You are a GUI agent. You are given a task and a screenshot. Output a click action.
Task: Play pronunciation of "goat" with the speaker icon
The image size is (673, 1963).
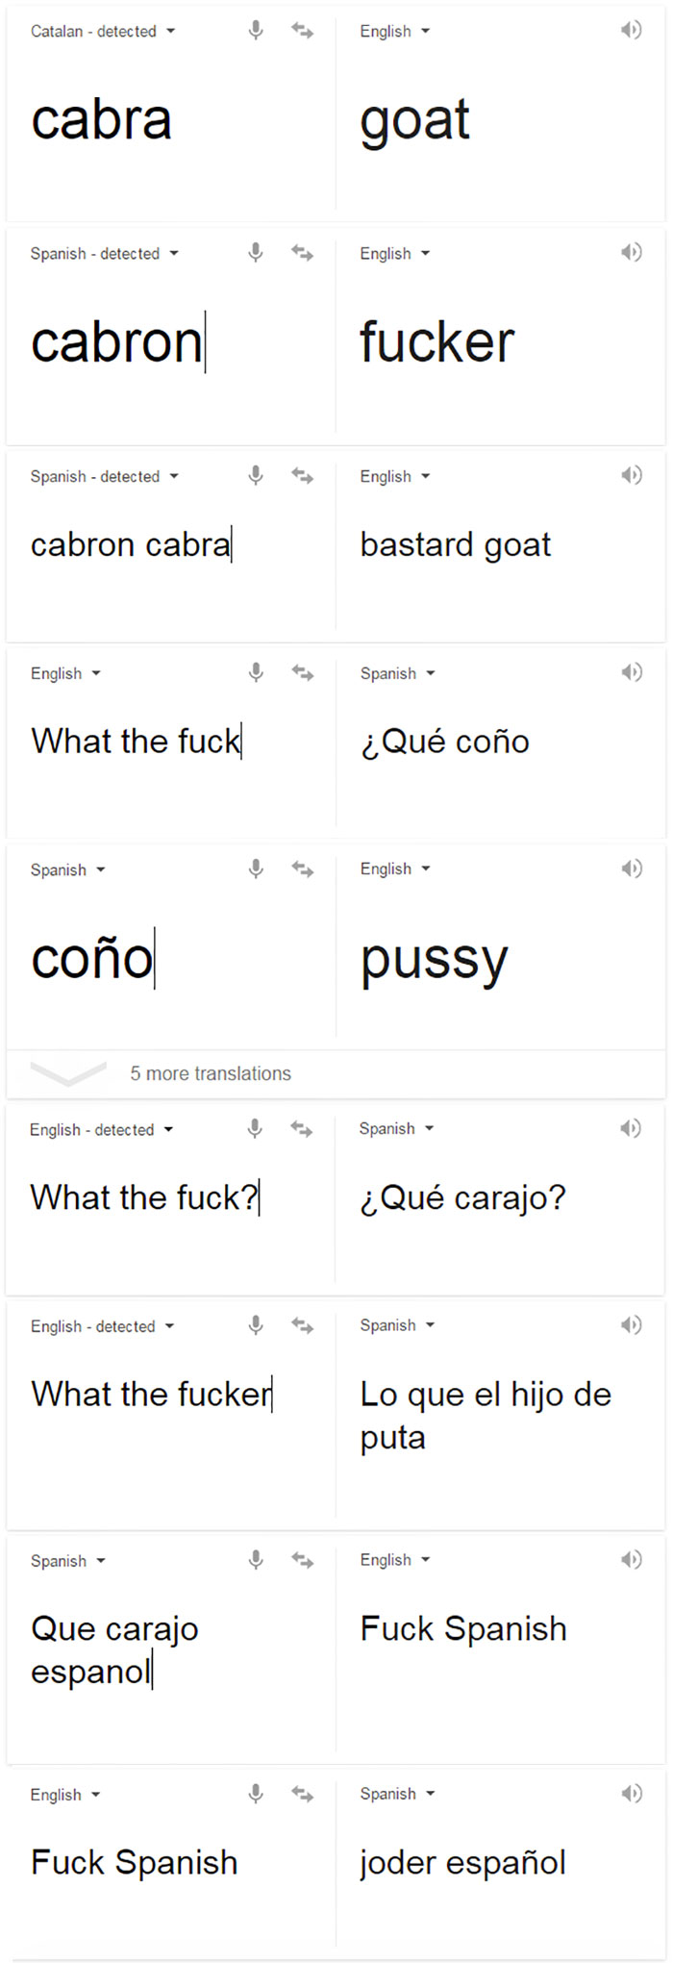632,30
